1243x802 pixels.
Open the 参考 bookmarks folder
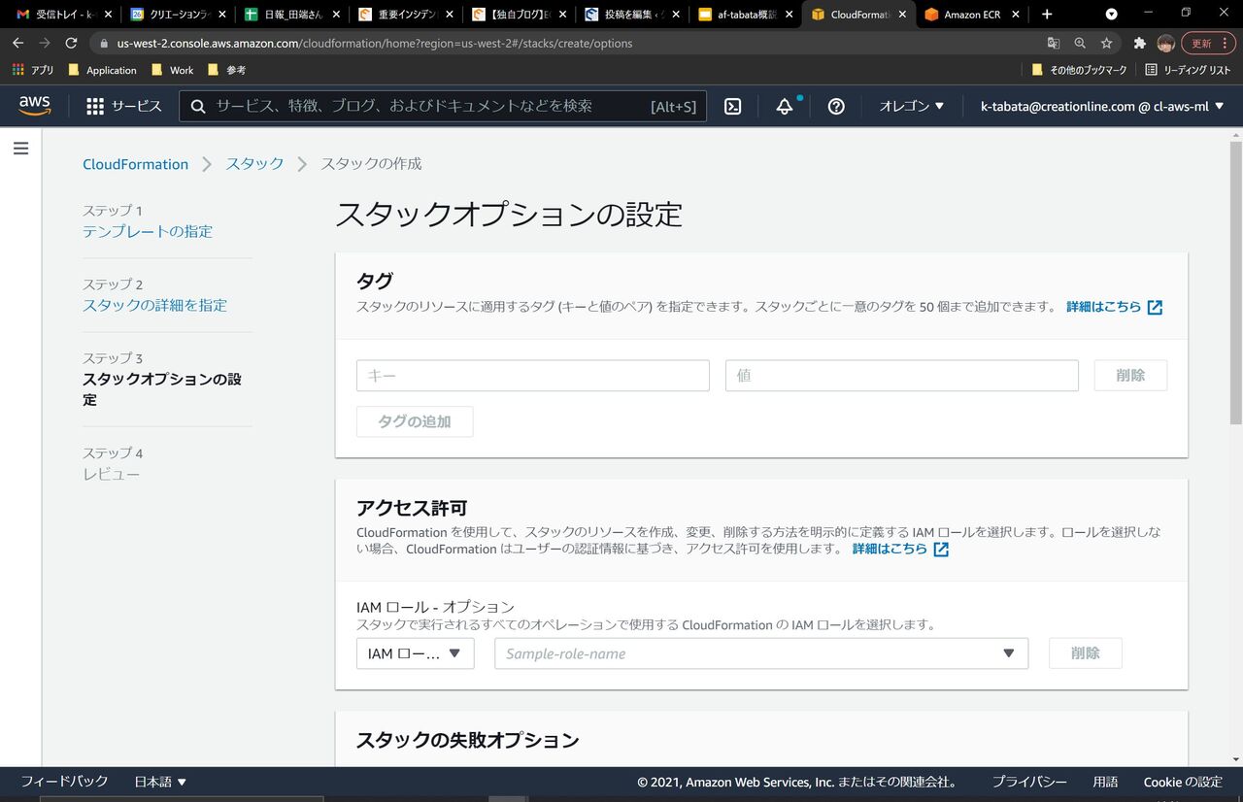[x=226, y=70]
